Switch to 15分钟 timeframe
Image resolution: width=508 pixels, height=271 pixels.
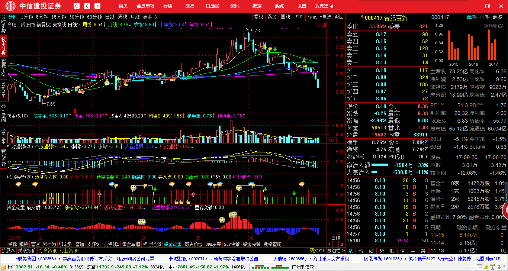58,17
